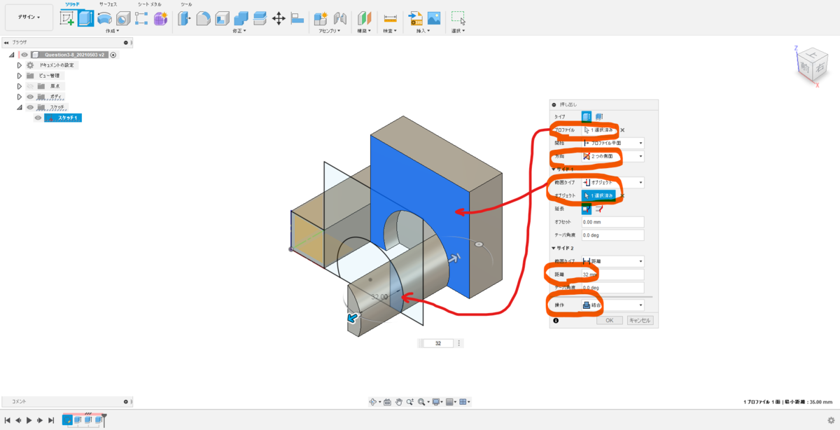Switch to the サーフェス tab

(108, 4)
